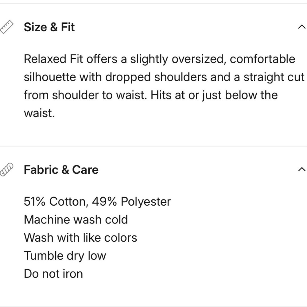Click the yarn icon beside Fabric & Care
Image resolution: width=307 pixels, height=307 pixels.
tap(7, 169)
